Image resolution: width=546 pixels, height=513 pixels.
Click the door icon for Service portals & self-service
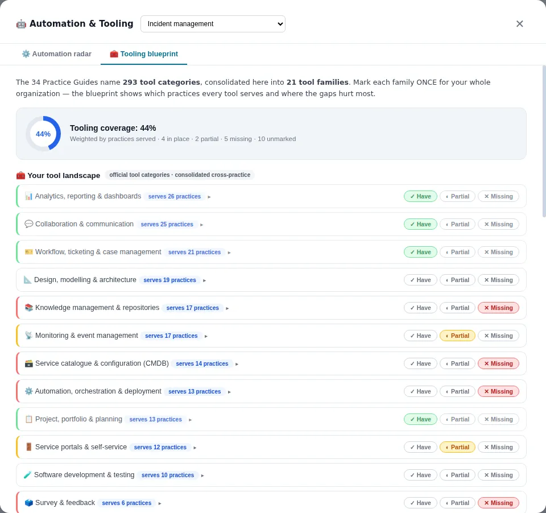(28, 447)
